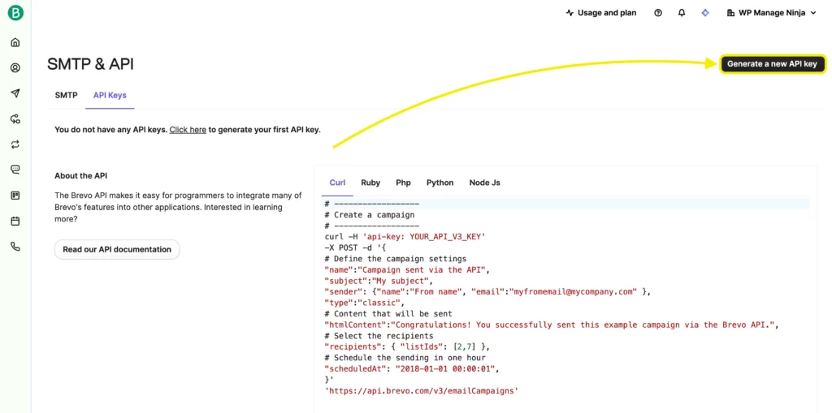Switch to the Ruby code tab

click(370, 183)
